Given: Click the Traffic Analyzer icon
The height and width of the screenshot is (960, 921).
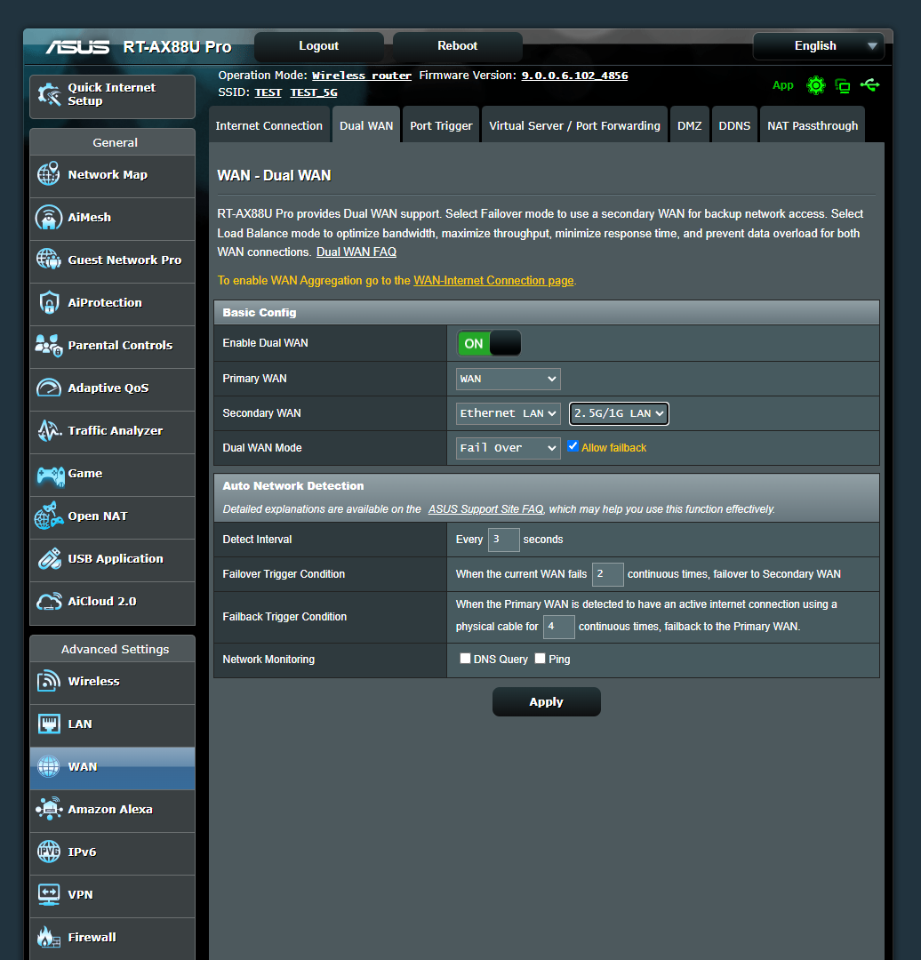Looking at the screenshot, I should [49, 431].
